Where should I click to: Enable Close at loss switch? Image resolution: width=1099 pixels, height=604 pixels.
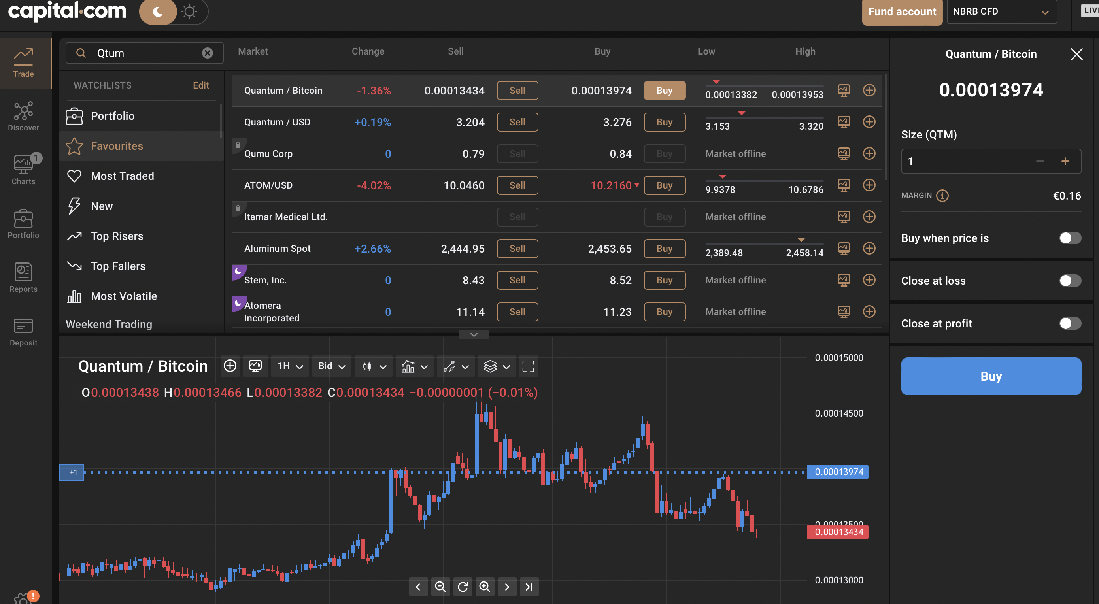[x=1070, y=281]
